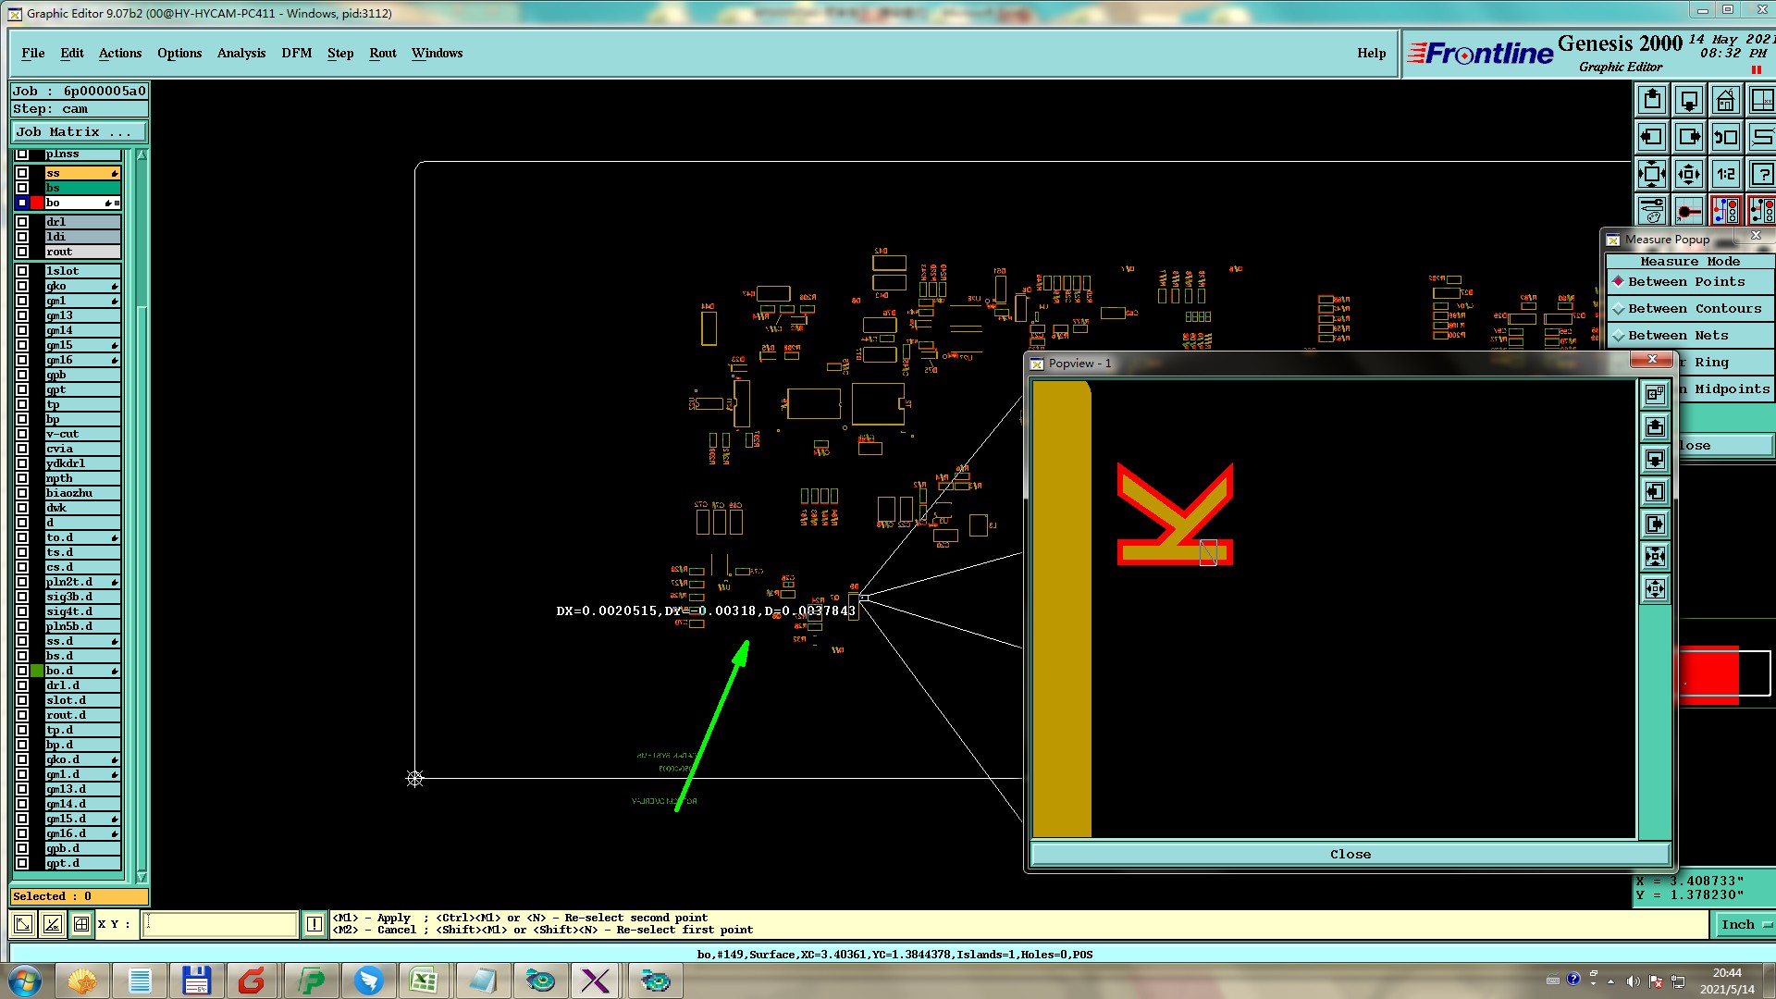Click the 1:2 zoom scale icon
1776x999 pixels.
point(1725,174)
